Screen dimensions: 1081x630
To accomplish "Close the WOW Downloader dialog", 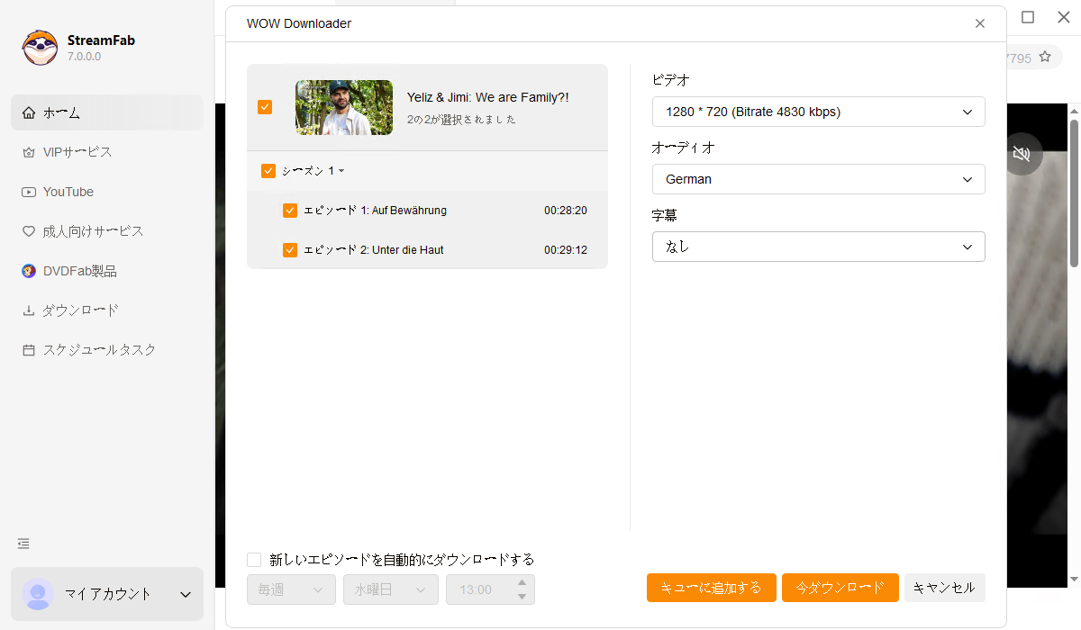I will pyautogui.click(x=980, y=23).
